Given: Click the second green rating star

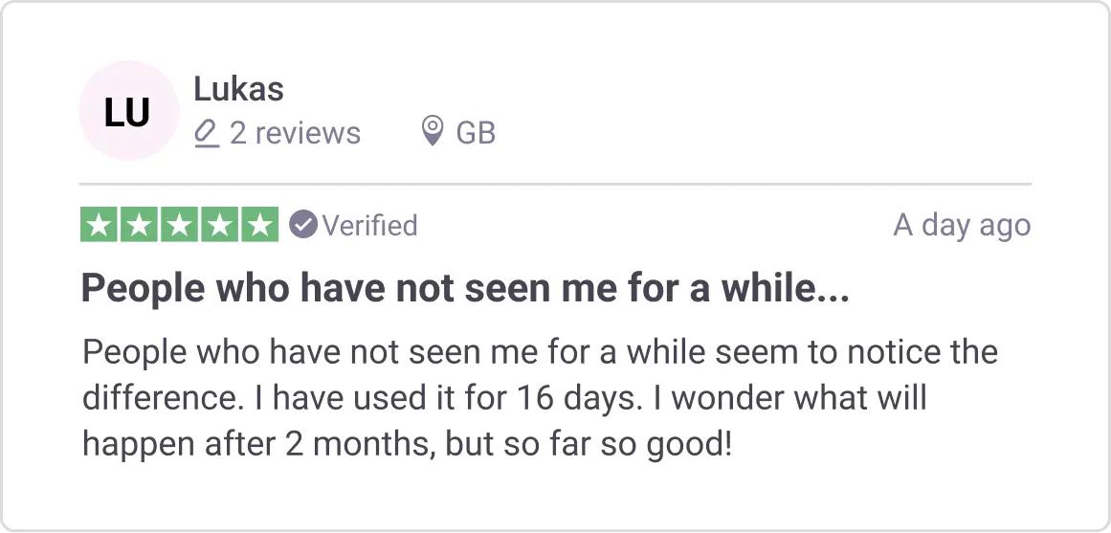Looking at the screenshot, I should [x=140, y=225].
